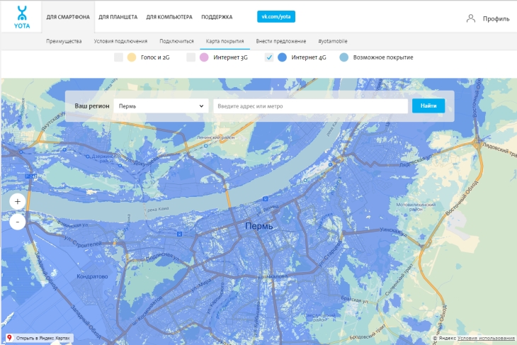Open the Подключиться submenu item

coord(176,41)
